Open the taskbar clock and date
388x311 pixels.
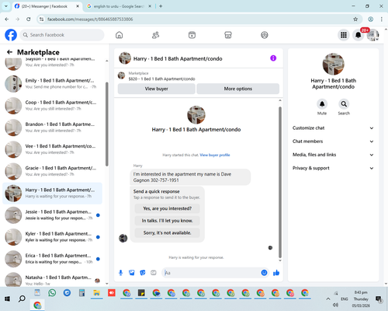point(361,299)
